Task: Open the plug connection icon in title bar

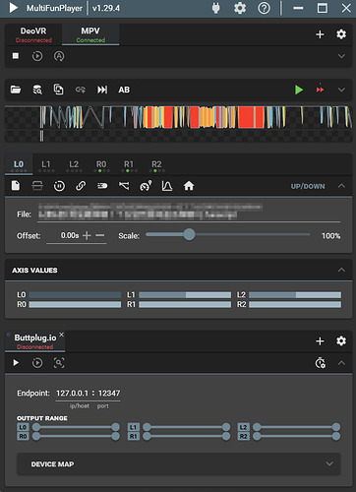Action: pos(216,8)
